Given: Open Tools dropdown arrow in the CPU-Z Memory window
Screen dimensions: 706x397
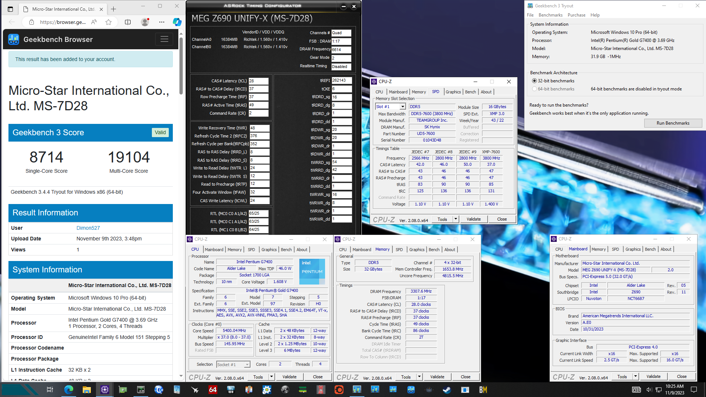Looking at the screenshot, I should coord(419,377).
